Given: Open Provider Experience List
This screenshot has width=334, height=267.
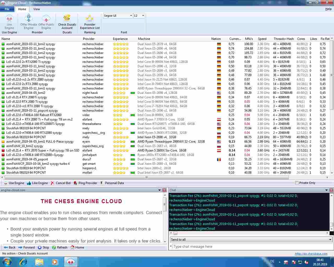Looking at the screenshot, I should coord(90,22).
